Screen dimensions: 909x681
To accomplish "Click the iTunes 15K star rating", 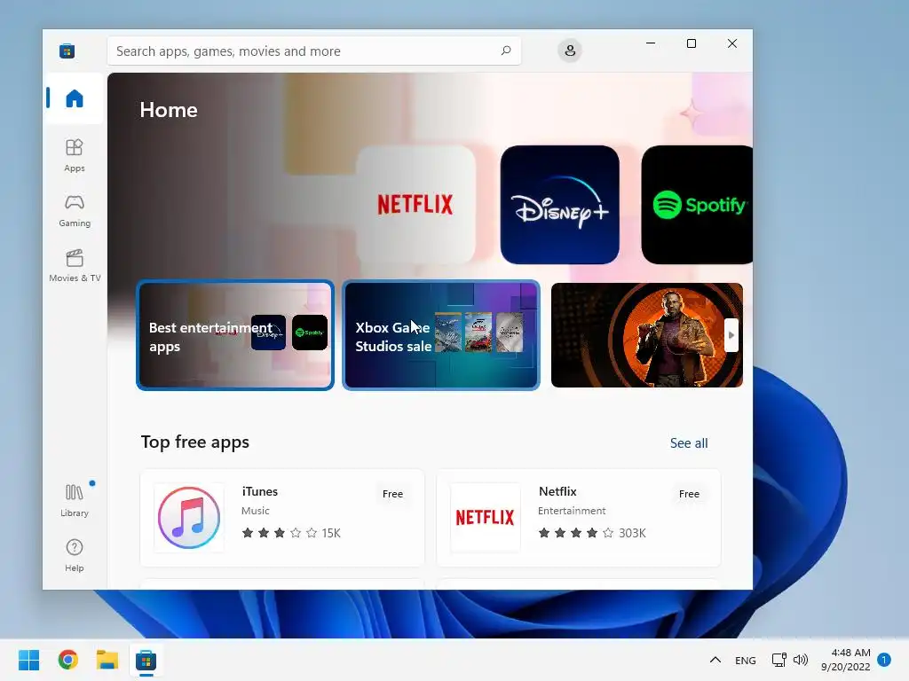I will coord(291,533).
